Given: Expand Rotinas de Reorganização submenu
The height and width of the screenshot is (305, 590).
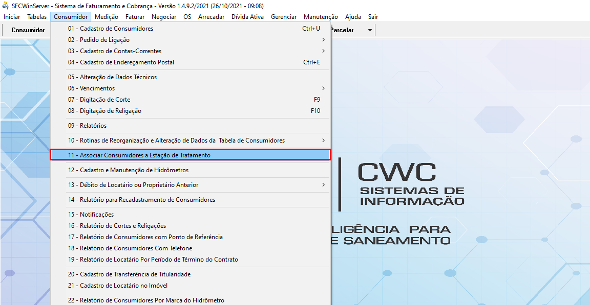Looking at the screenshot, I should pos(323,140).
